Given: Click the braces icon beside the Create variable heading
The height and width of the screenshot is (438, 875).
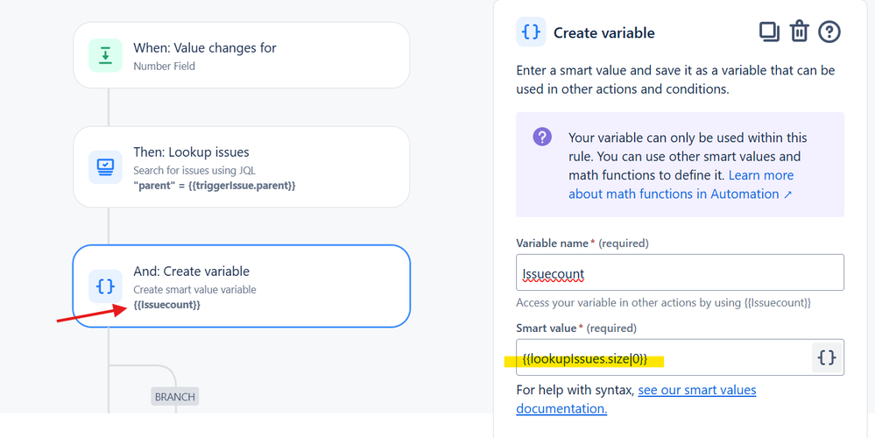Looking at the screenshot, I should 531,32.
